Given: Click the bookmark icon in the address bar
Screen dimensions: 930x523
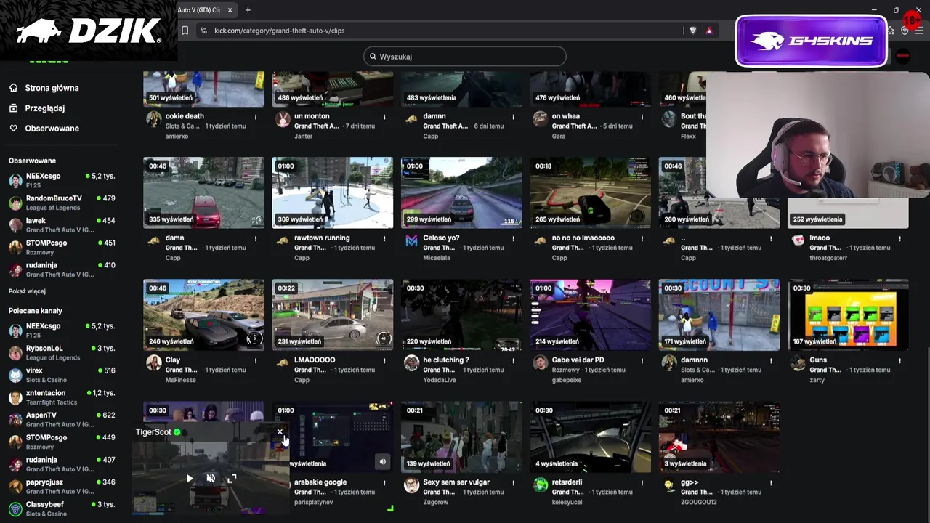Looking at the screenshot, I should pyautogui.click(x=185, y=31).
